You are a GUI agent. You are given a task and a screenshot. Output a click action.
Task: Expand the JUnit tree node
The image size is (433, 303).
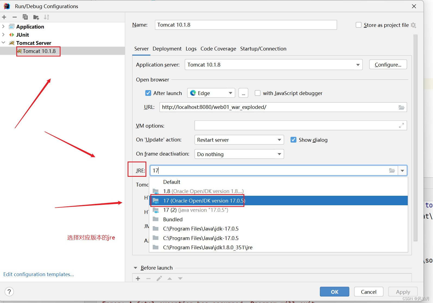point(3,35)
